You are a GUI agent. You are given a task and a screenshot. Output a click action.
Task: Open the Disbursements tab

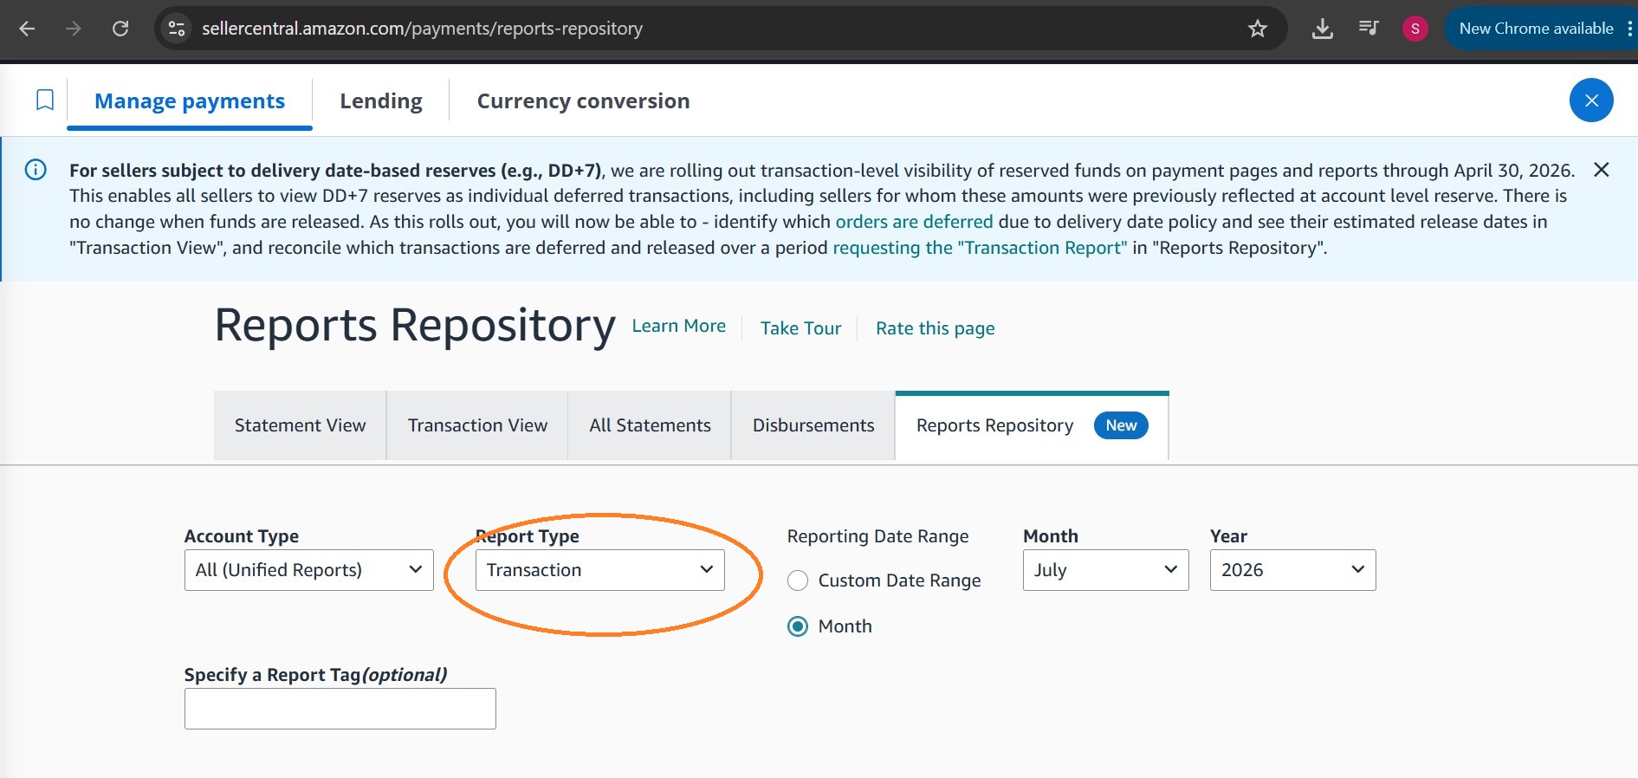click(x=813, y=425)
